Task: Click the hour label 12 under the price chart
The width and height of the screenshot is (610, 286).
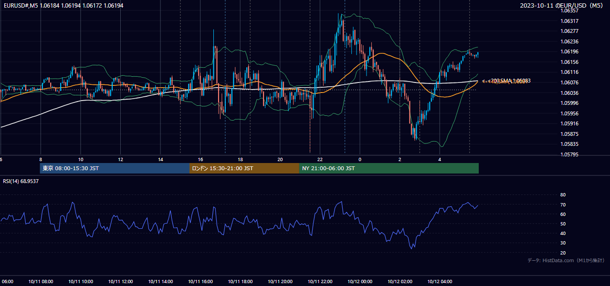Action: point(120,159)
